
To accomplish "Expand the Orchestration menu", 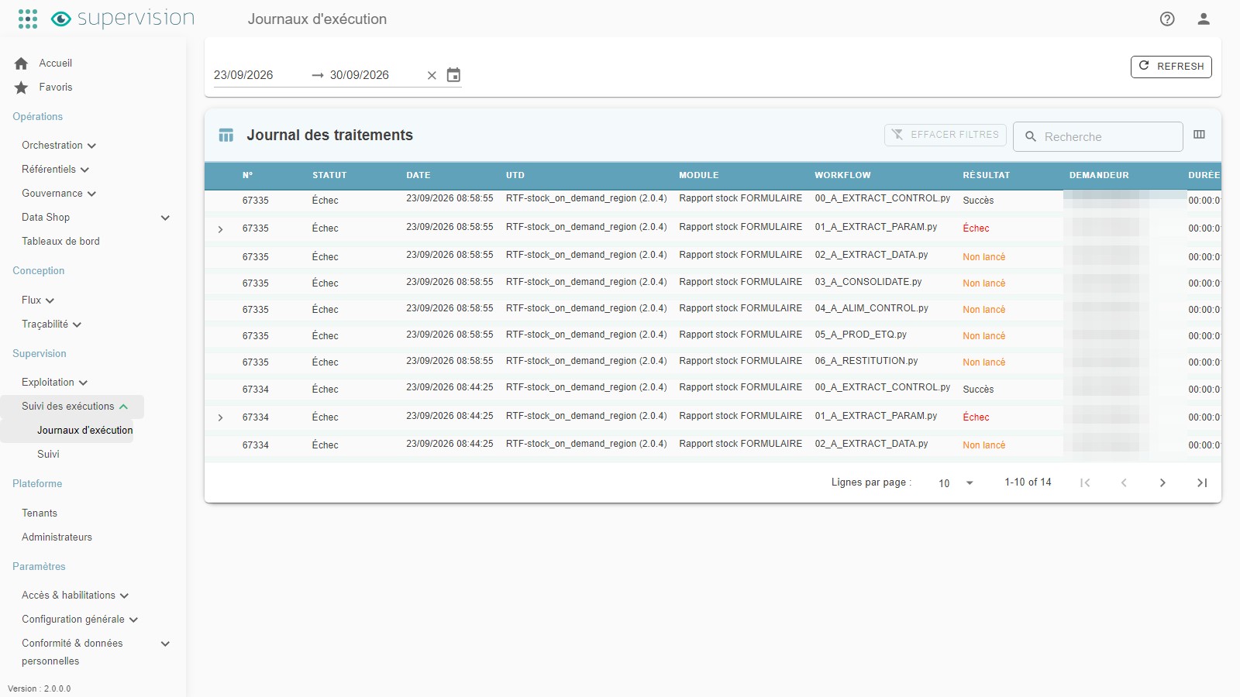I will 59,146.
